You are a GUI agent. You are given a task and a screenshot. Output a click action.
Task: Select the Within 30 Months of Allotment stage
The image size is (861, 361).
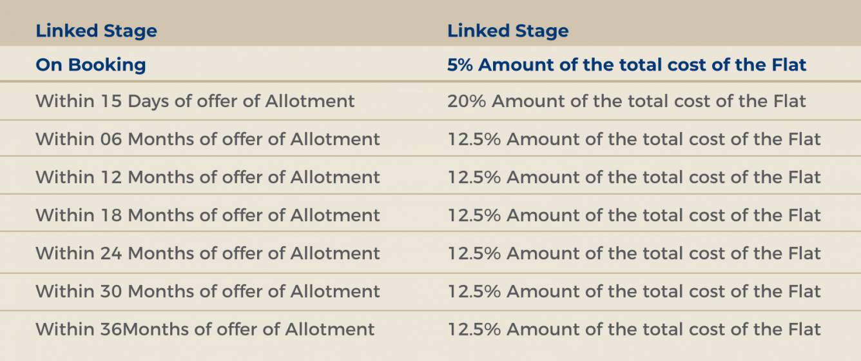(208, 291)
